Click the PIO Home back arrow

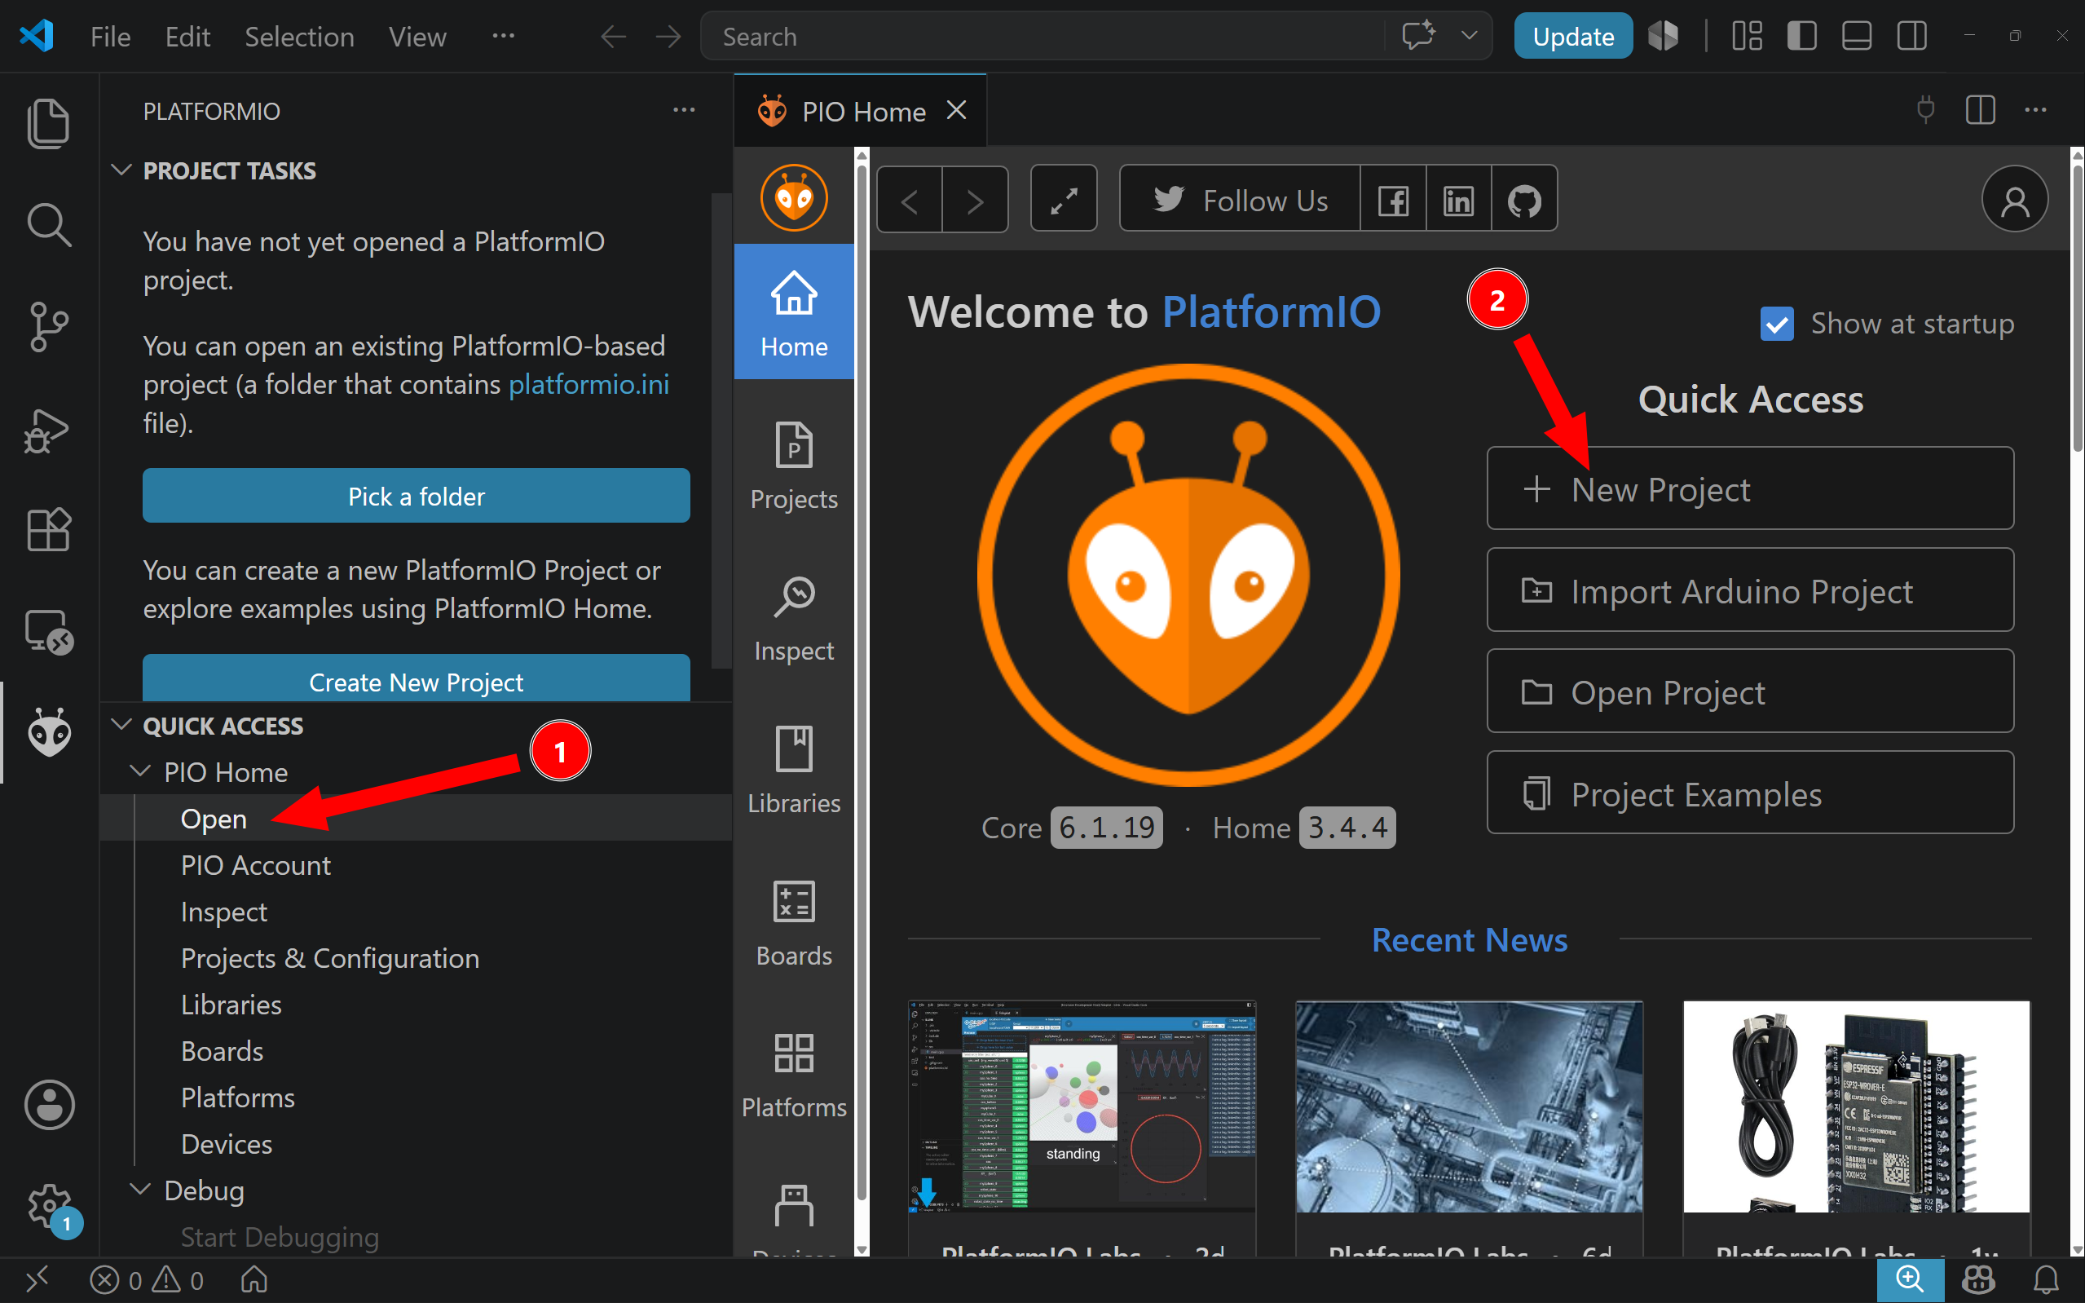click(x=910, y=200)
